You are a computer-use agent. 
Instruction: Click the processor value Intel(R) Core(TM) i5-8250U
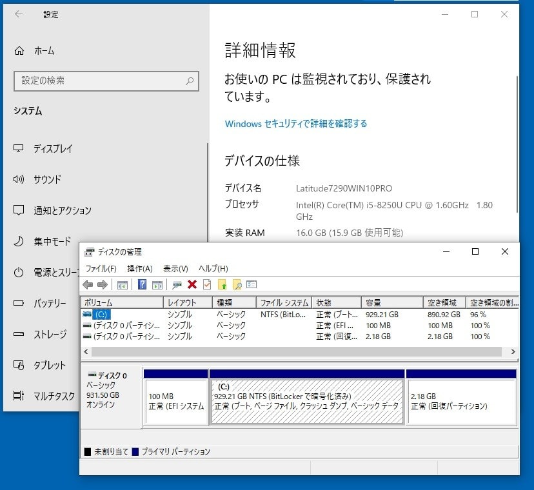point(394,211)
